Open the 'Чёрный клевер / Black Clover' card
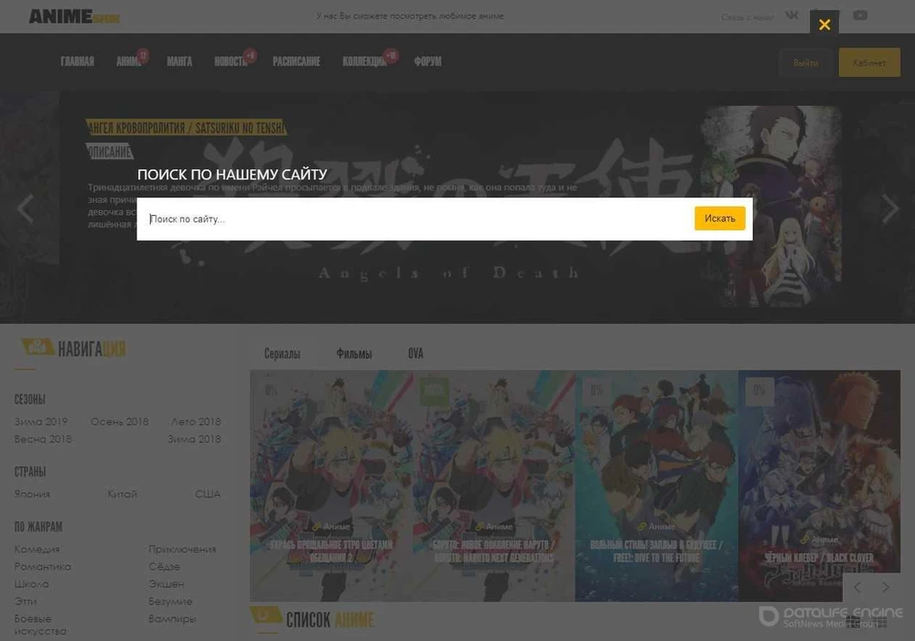The height and width of the screenshot is (641, 915). pos(819,486)
